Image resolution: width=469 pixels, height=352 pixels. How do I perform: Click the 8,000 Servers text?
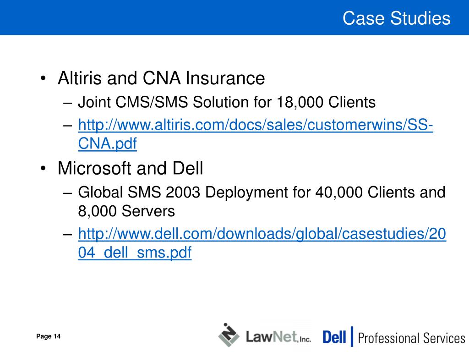pos(126,211)
